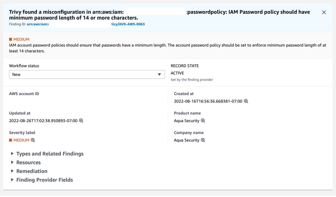Open the Workflow status dropdown

87,74
